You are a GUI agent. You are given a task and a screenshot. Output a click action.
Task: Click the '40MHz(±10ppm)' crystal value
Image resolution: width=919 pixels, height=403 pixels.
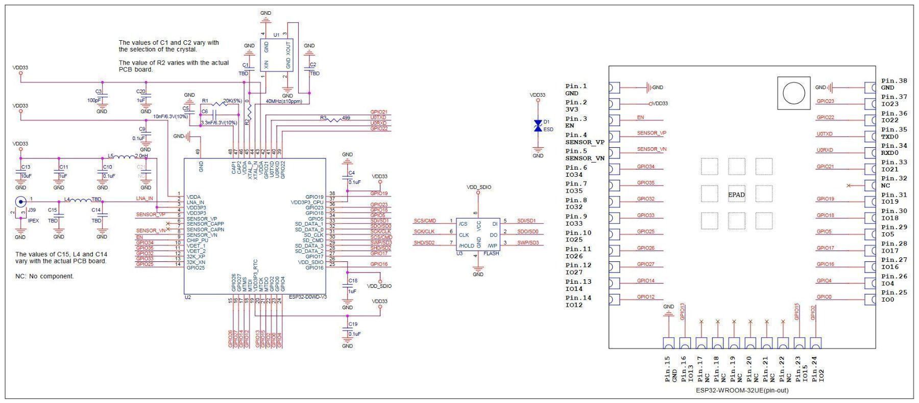(x=284, y=101)
